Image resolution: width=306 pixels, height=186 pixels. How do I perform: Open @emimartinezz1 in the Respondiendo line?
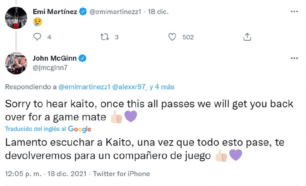coord(84,87)
